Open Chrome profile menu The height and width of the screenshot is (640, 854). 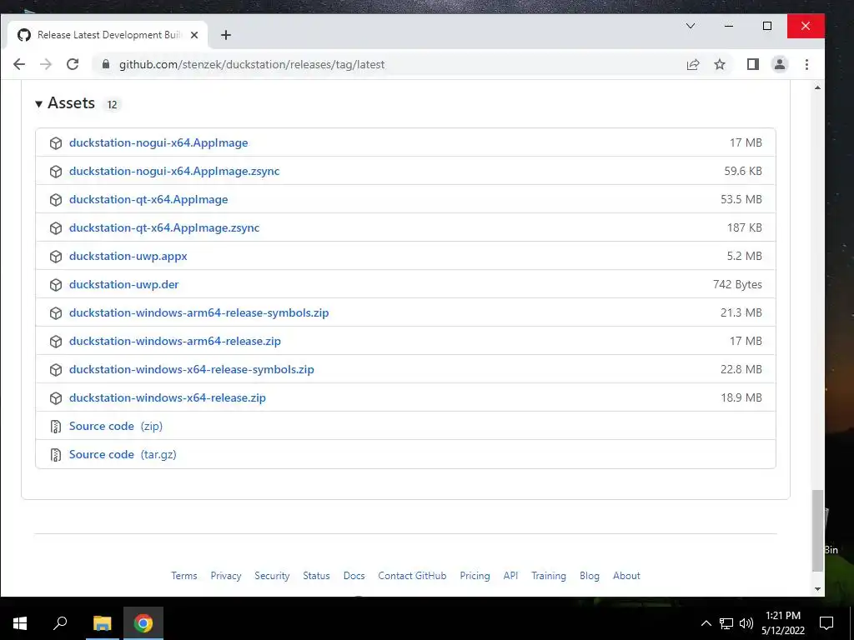click(780, 64)
